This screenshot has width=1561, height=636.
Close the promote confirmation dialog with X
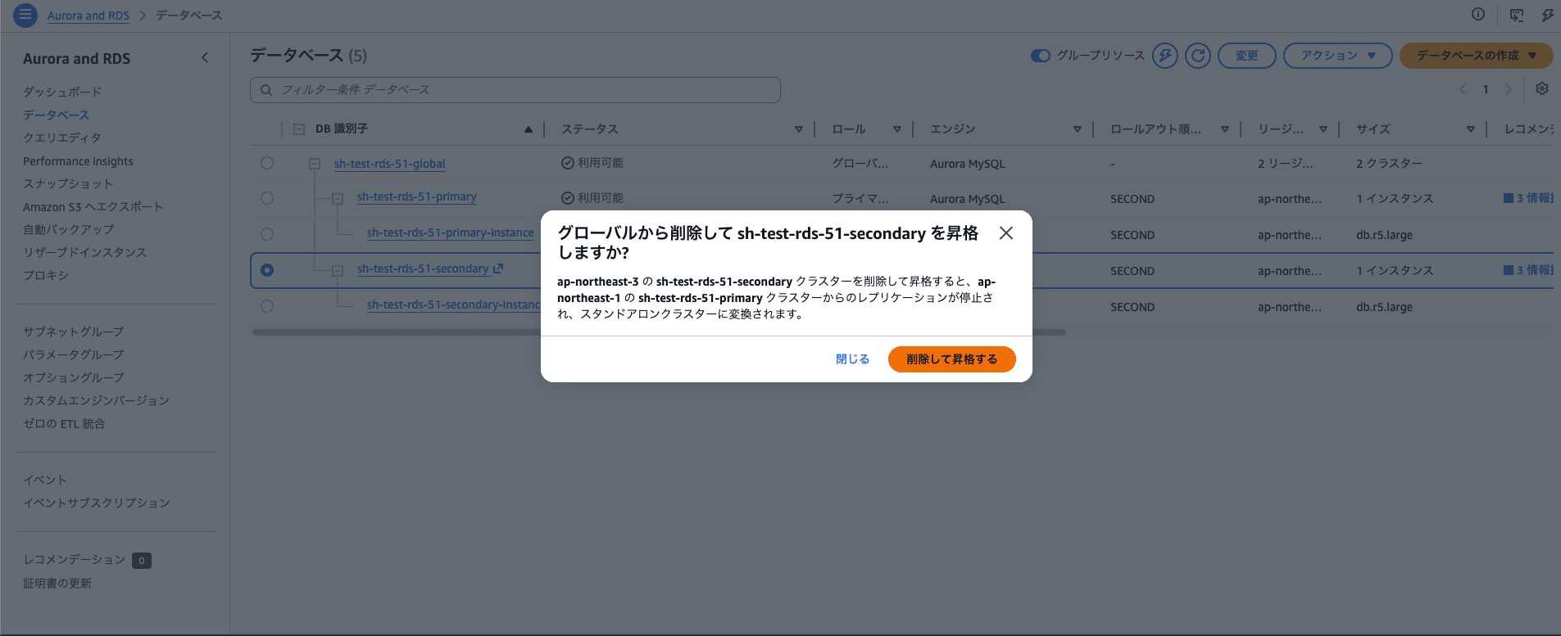pos(1006,233)
